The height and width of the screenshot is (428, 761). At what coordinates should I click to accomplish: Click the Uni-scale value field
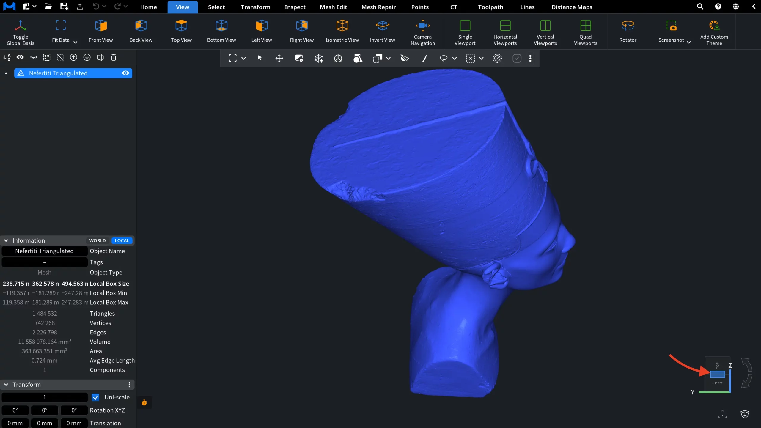45,397
